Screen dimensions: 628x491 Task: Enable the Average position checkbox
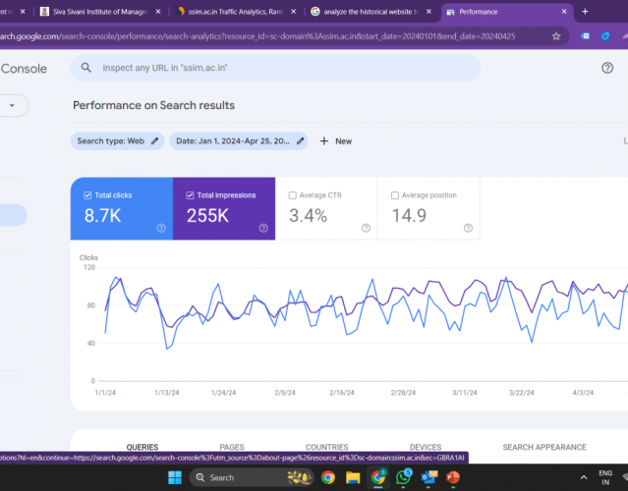click(x=395, y=195)
